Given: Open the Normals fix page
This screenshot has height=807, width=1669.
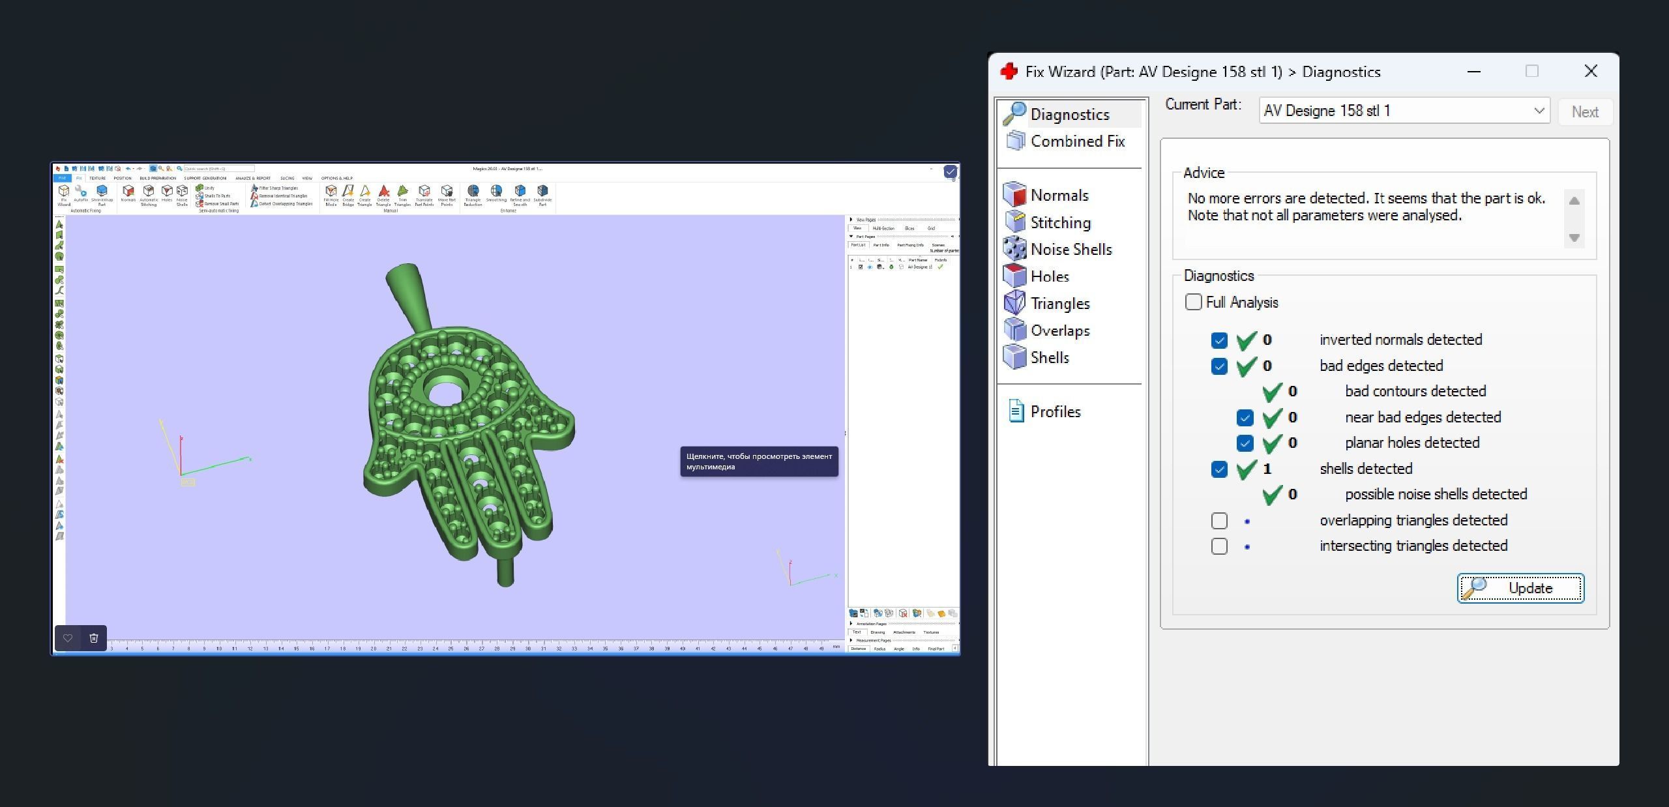Looking at the screenshot, I should click(x=1059, y=196).
